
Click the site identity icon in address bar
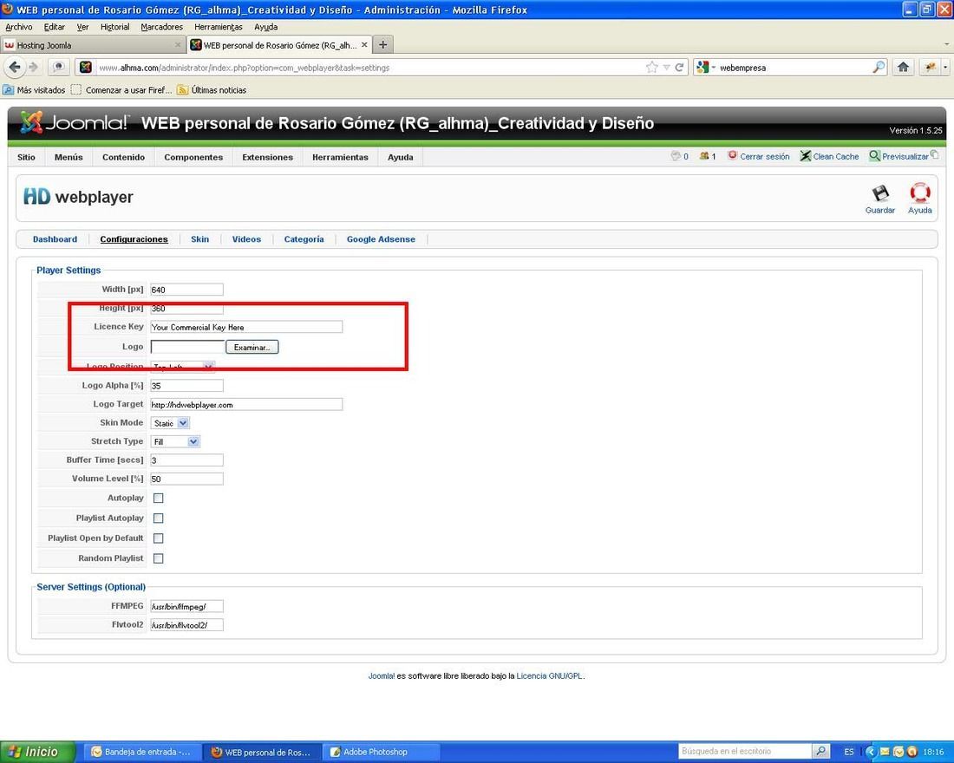coord(86,67)
